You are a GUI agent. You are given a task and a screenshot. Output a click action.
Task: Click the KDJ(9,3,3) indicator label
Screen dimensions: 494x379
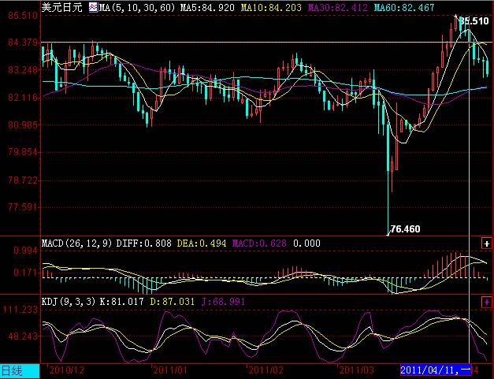pyautogui.click(x=69, y=302)
